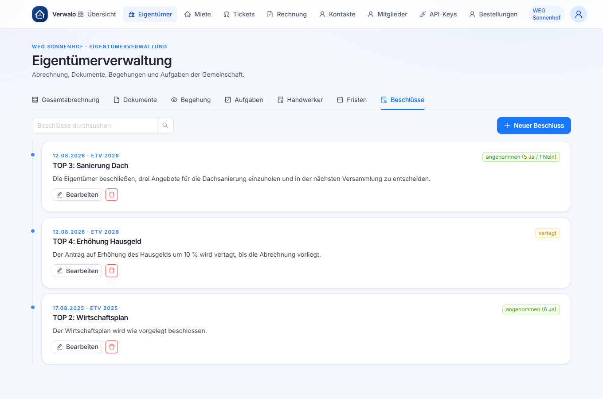Open the Fristen tab
Image resolution: width=603 pixels, height=399 pixels.
pyautogui.click(x=352, y=100)
